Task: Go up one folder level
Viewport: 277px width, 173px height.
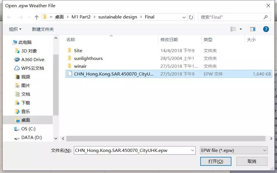Action: point(37,17)
